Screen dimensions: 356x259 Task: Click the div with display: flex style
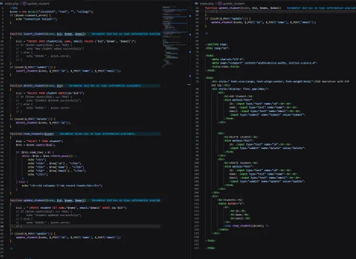(x=240, y=89)
